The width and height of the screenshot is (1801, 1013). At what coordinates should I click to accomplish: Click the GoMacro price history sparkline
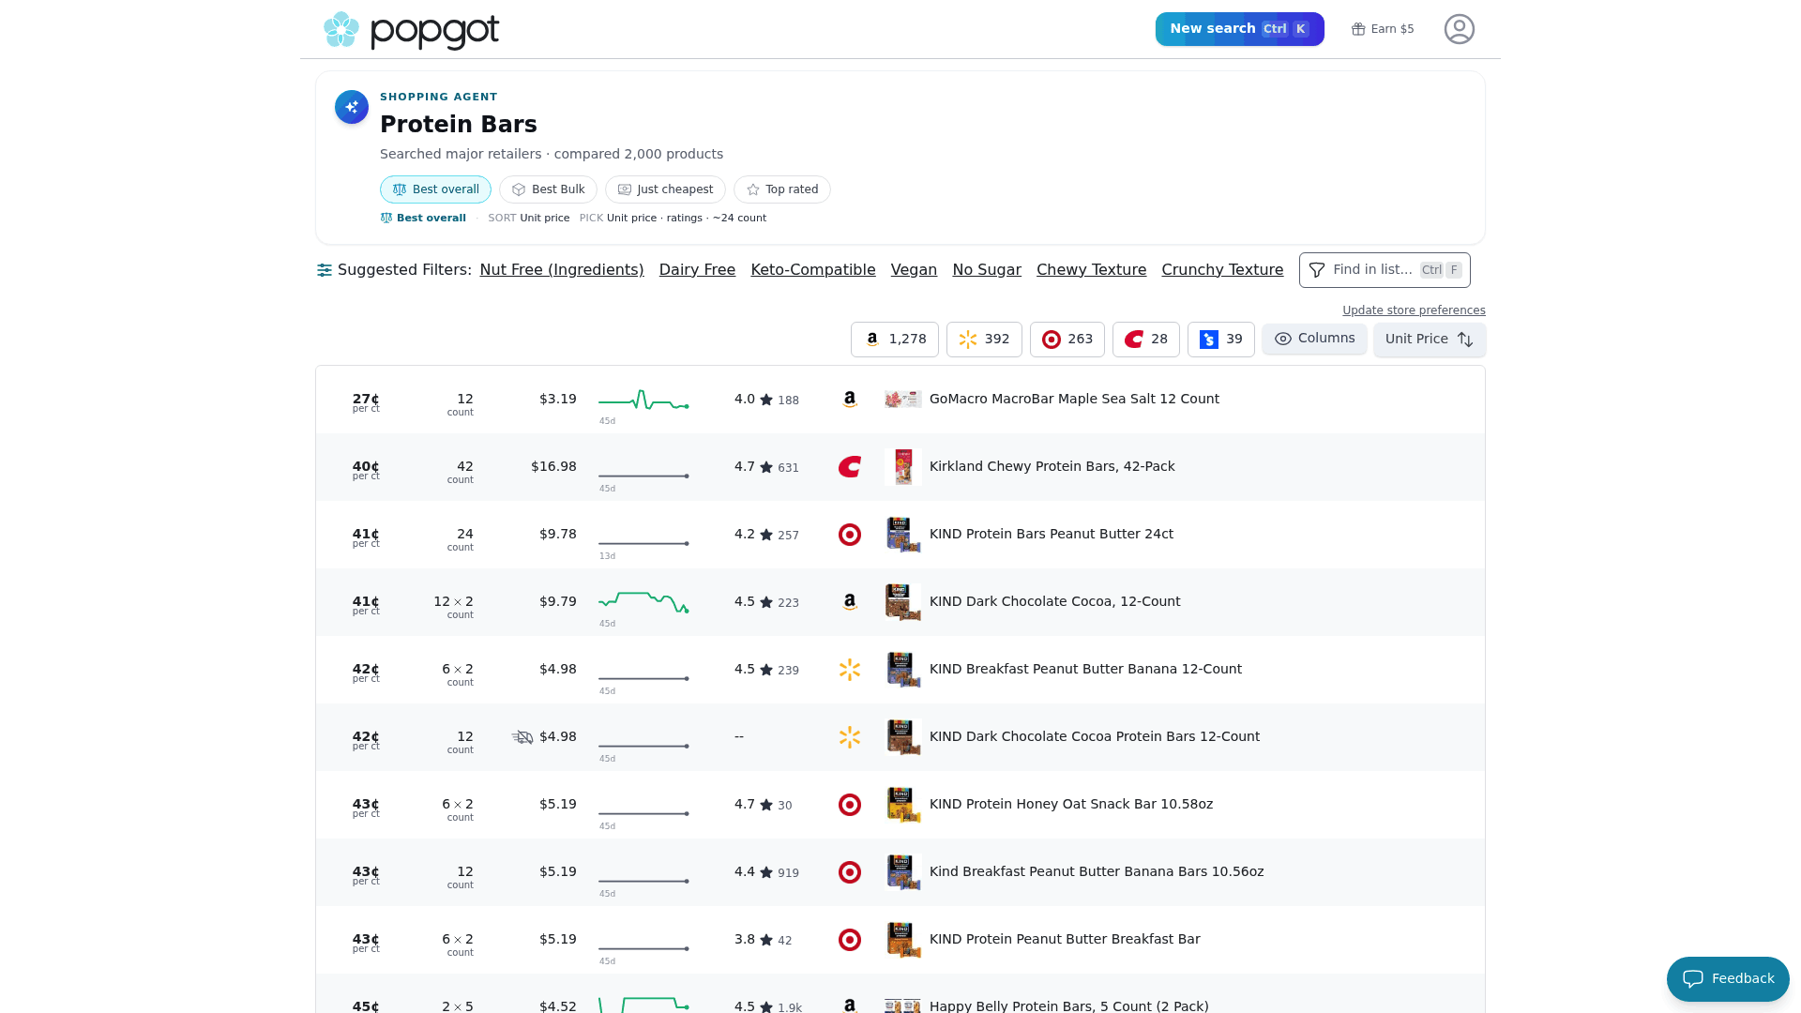[x=643, y=401]
